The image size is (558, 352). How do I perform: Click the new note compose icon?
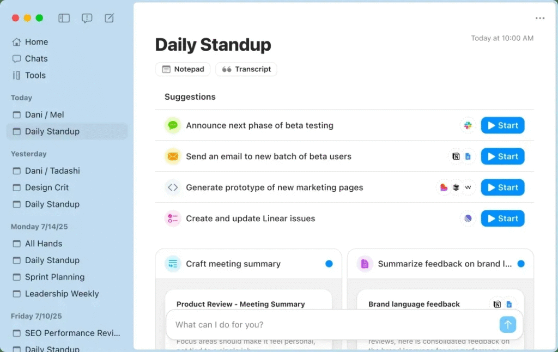tap(110, 18)
